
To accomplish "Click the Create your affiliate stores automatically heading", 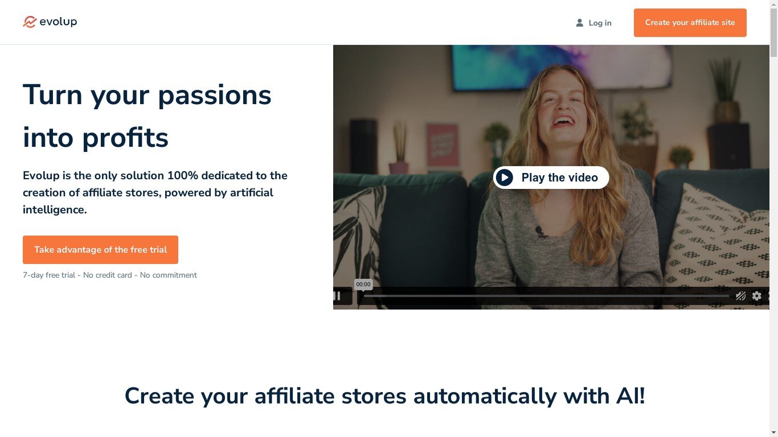I will (385, 395).
